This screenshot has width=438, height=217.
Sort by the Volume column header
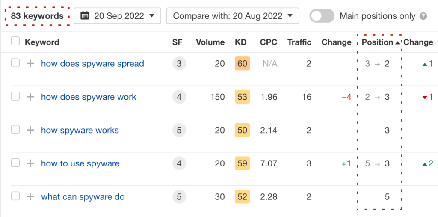coord(210,42)
